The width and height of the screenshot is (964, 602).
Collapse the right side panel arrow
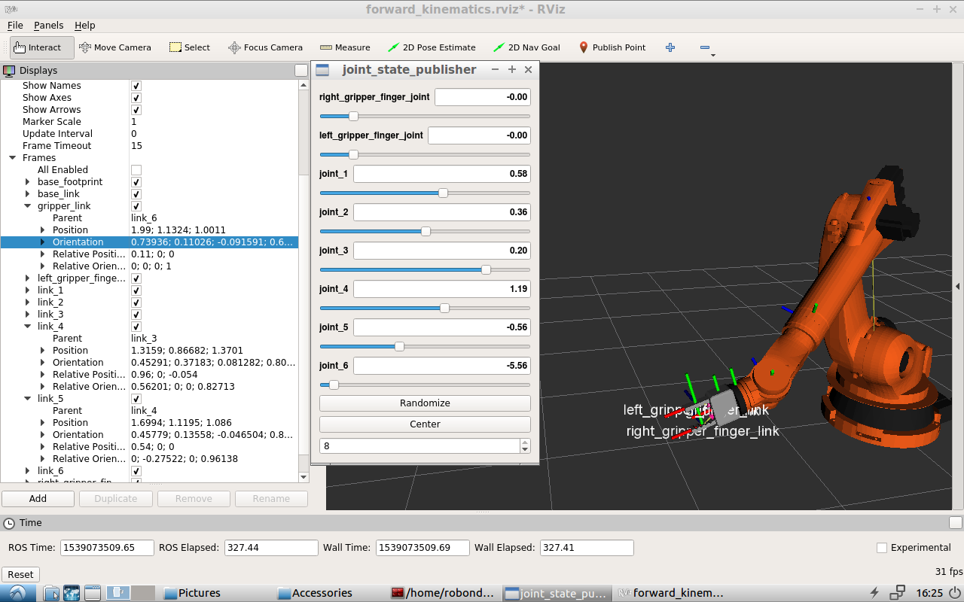[x=959, y=286]
